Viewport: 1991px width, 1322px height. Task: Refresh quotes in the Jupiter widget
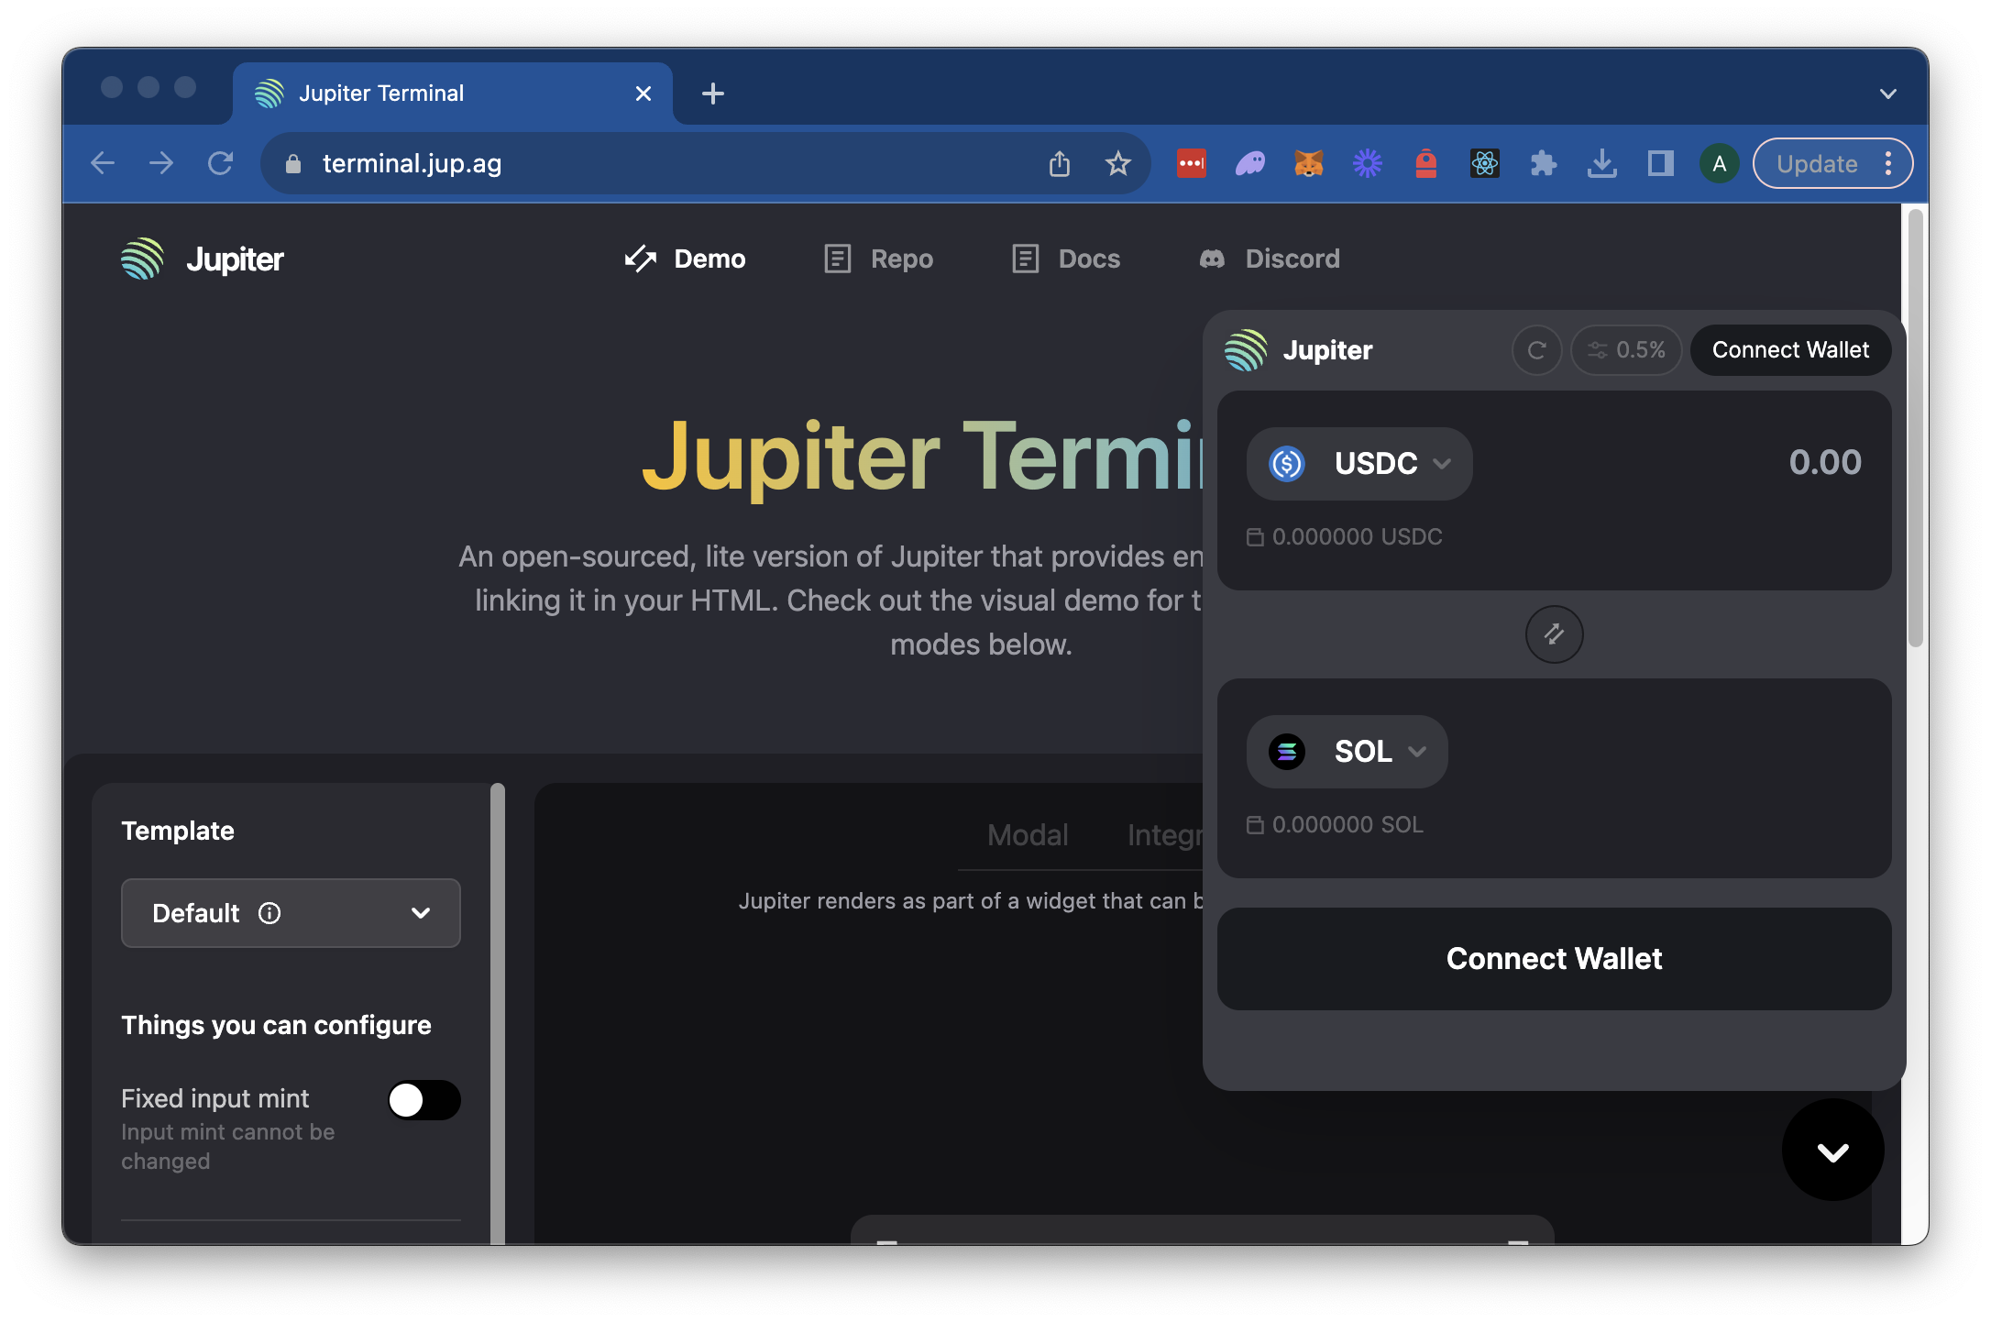(x=1537, y=350)
